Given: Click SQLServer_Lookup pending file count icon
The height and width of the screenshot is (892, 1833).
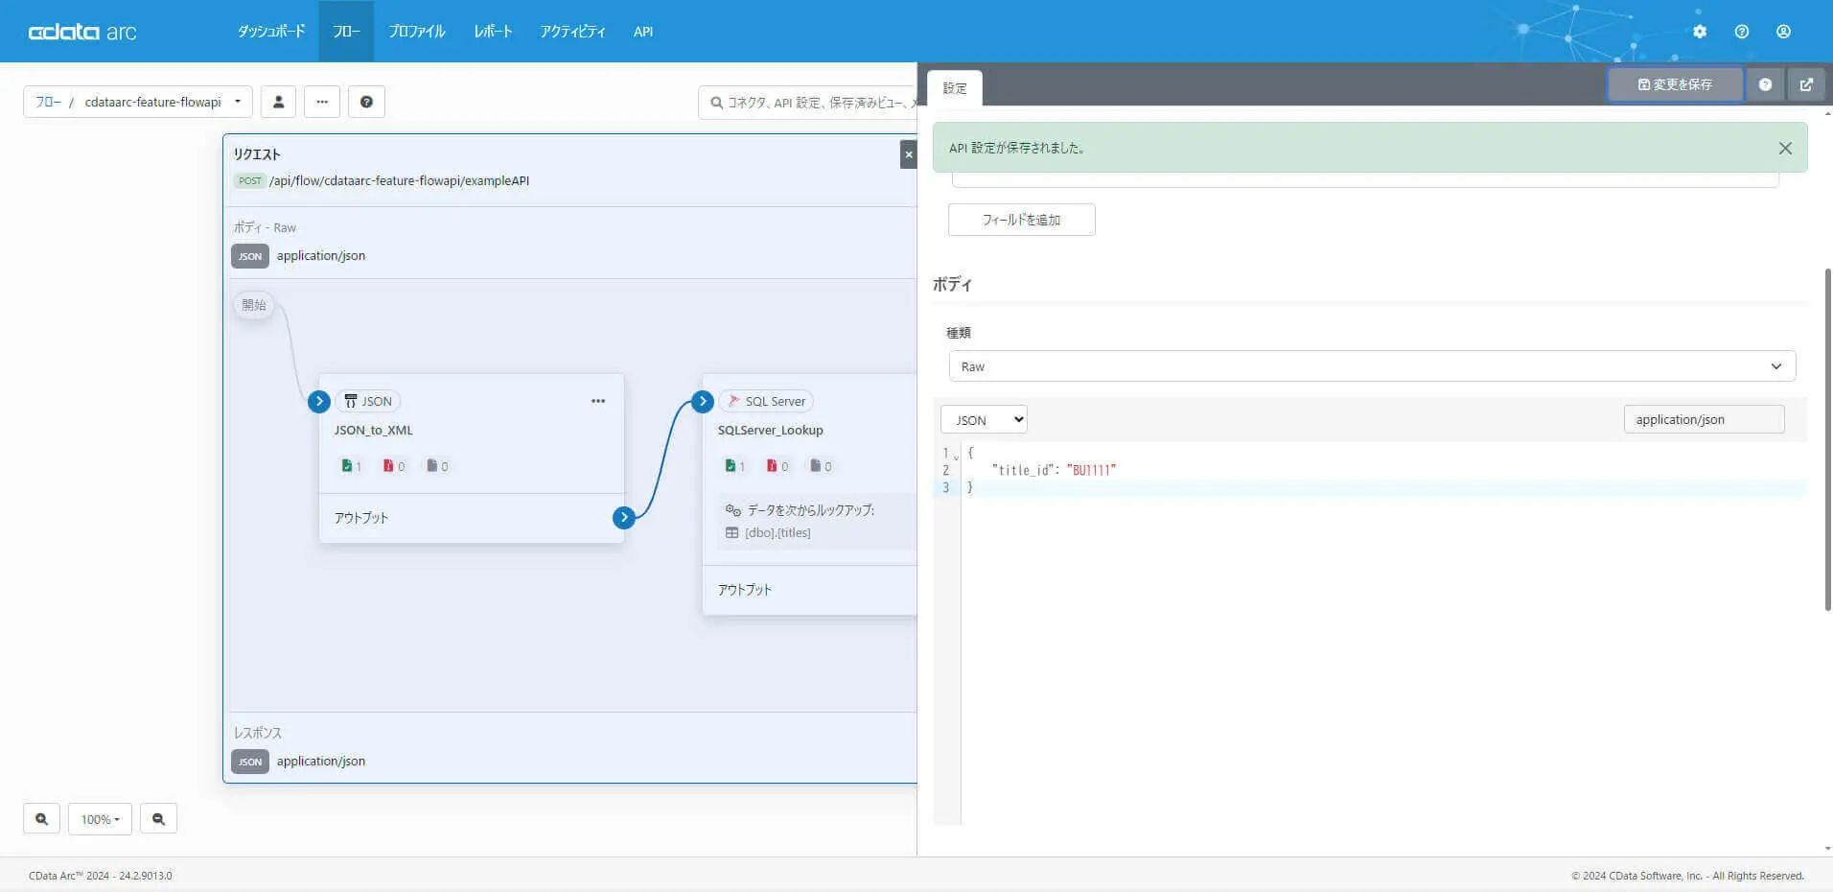Looking at the screenshot, I should tap(815, 466).
